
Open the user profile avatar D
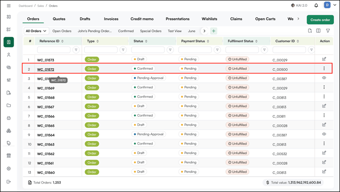(327, 5)
